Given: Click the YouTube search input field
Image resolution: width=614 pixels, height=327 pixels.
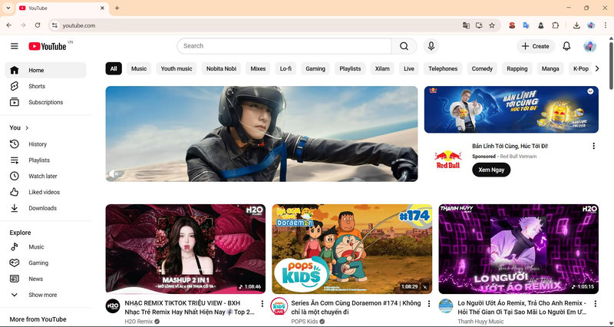Looking at the screenshot, I should (x=284, y=46).
